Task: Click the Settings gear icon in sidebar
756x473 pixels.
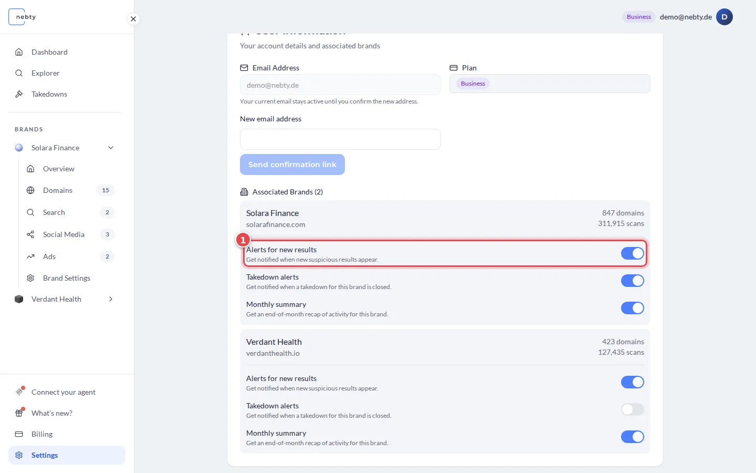Action: pyautogui.click(x=19, y=455)
